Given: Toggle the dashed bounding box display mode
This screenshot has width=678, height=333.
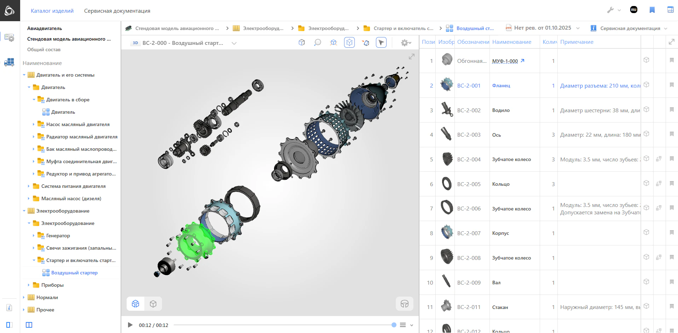Looking at the screenshot, I should tap(349, 43).
